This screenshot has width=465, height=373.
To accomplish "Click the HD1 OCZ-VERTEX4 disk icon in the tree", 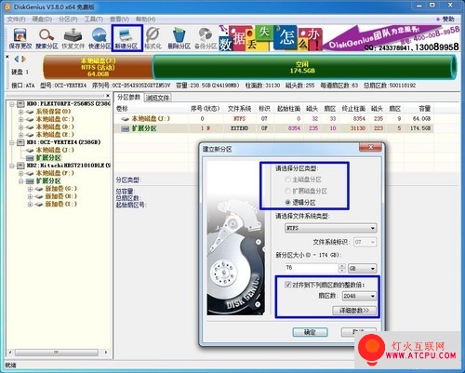I will [20, 142].
